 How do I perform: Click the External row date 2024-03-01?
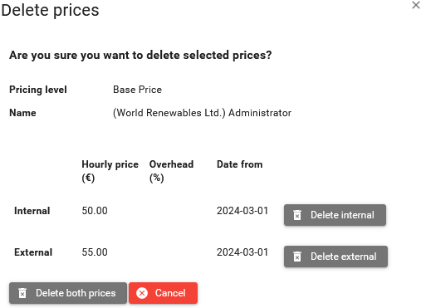pos(242,252)
